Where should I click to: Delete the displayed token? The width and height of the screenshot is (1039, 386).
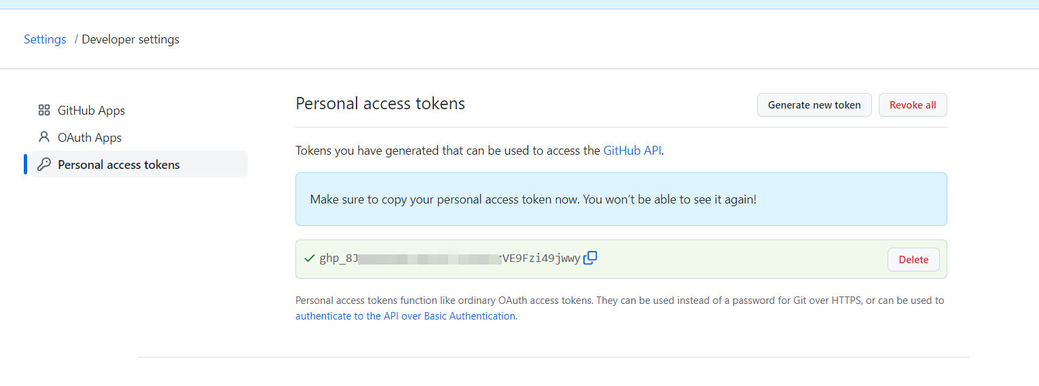coord(913,260)
